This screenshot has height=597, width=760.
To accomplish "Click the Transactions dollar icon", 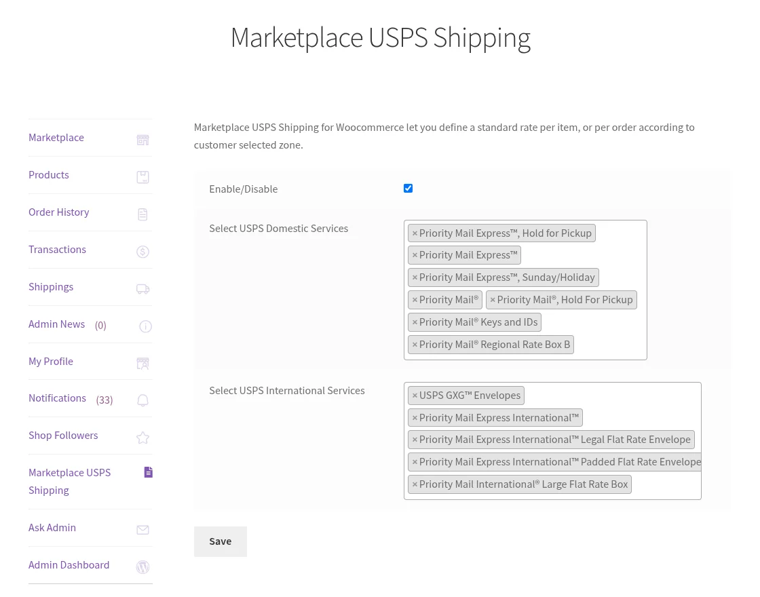I will coord(142,252).
